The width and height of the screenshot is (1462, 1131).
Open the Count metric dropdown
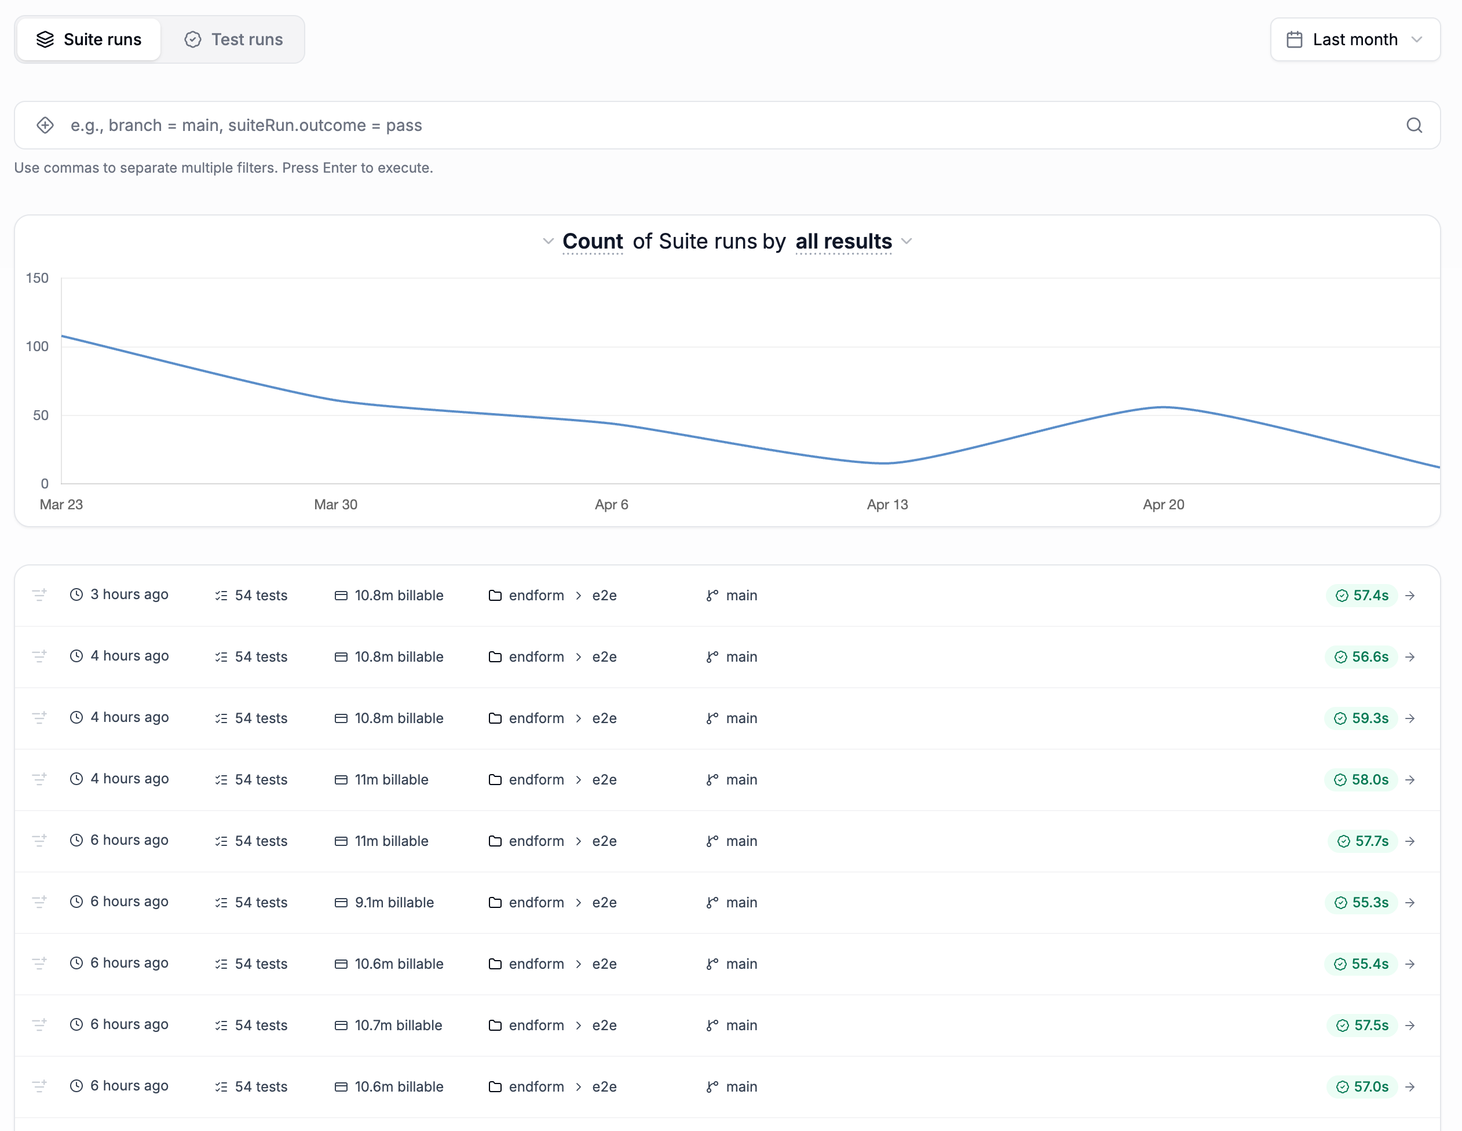(x=593, y=241)
